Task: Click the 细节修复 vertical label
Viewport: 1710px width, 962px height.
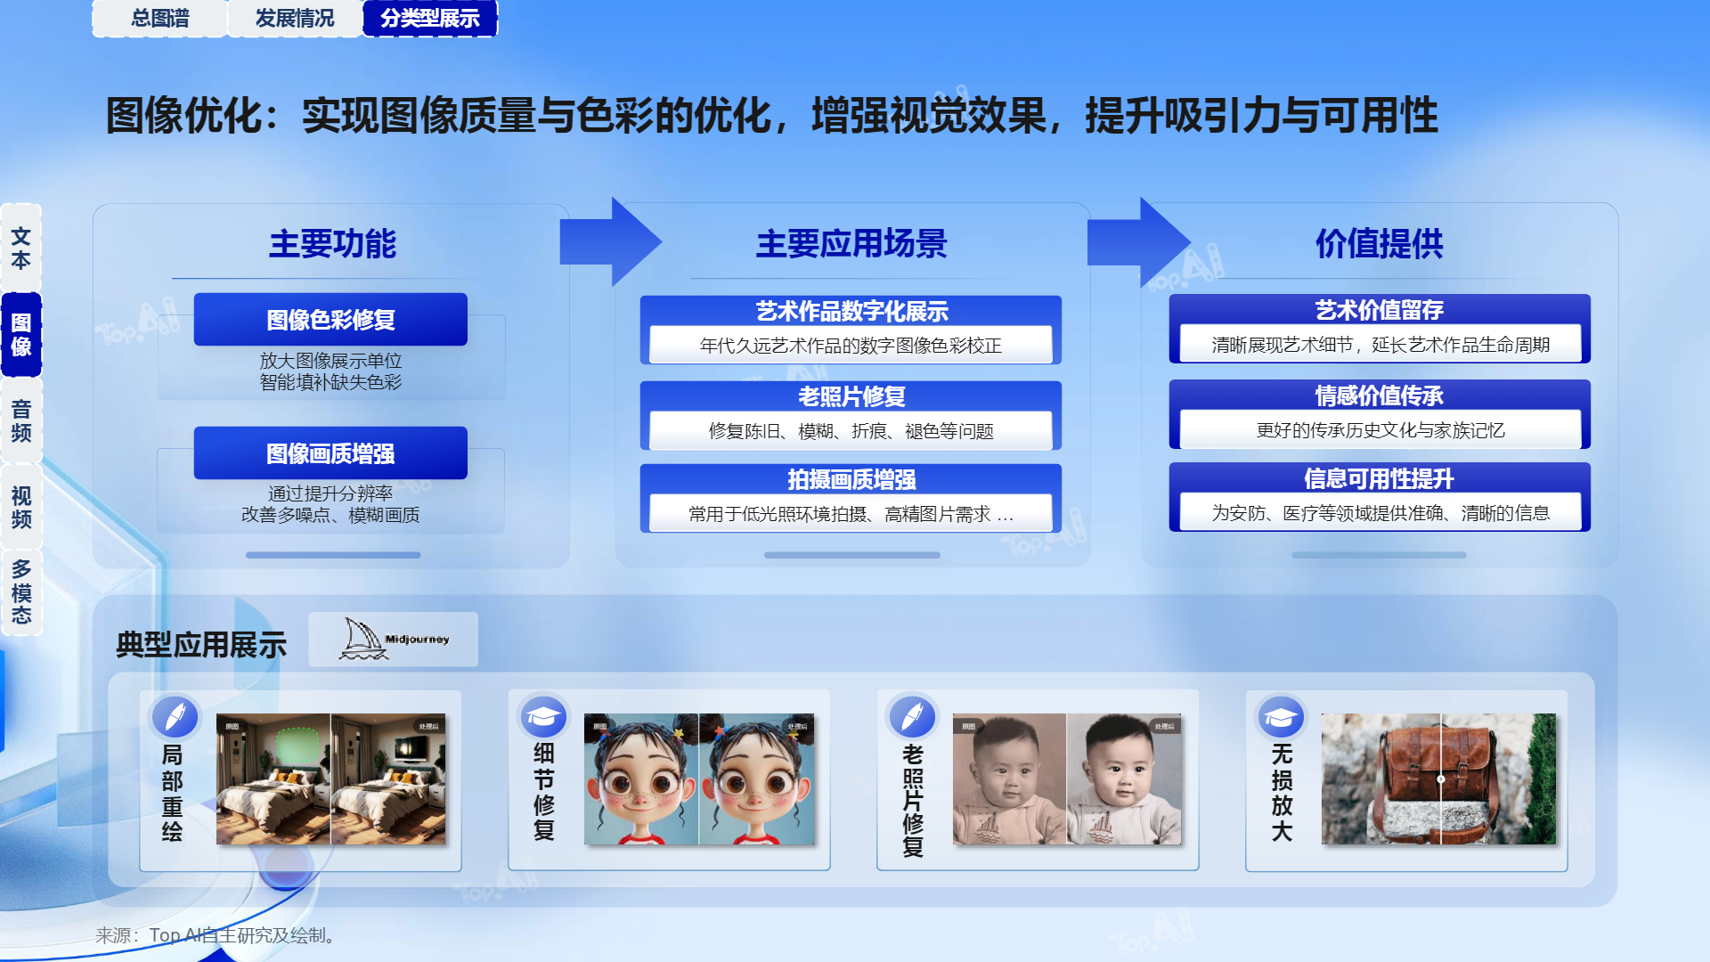Action: point(543,791)
